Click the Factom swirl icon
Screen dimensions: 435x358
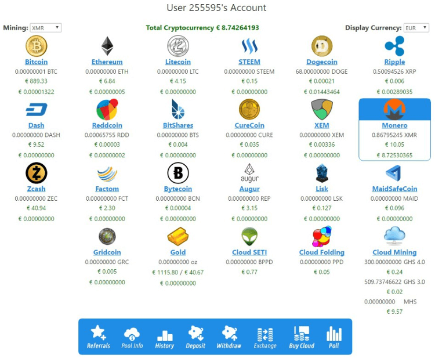point(107,173)
